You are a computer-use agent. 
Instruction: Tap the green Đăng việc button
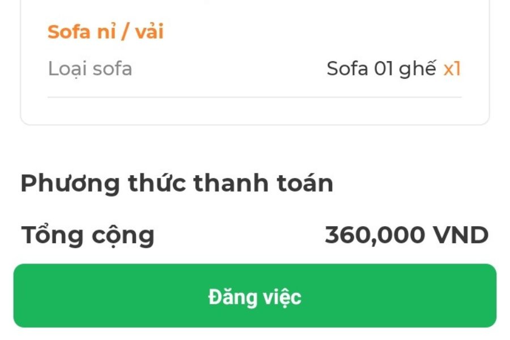(255, 296)
